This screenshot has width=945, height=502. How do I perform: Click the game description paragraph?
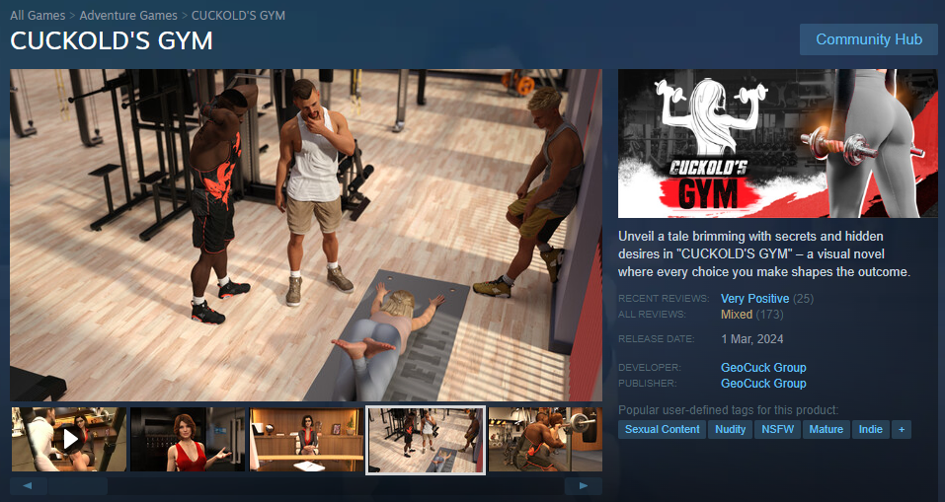pos(764,254)
